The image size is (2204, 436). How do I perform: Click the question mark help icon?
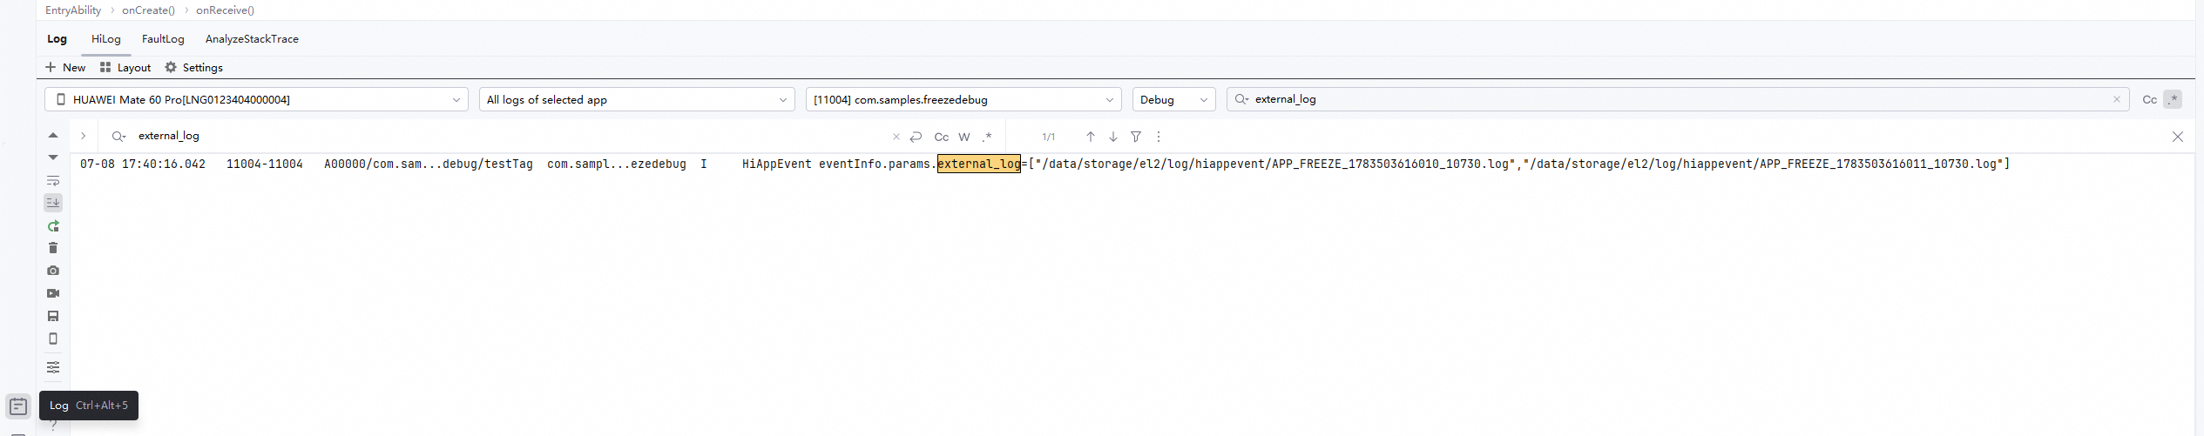pos(53,426)
